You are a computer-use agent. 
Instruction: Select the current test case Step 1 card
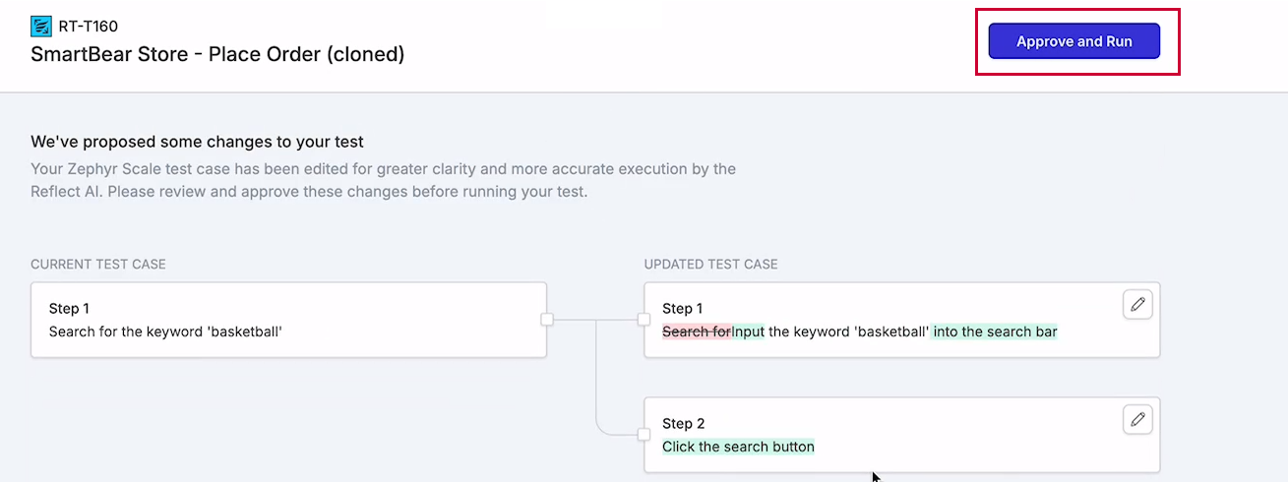(288, 320)
